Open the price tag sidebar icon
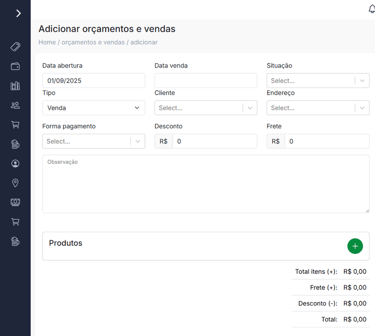375x336 pixels. pyautogui.click(x=15, y=47)
